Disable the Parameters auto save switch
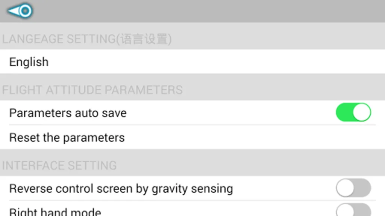This screenshot has width=385, height=216. click(353, 112)
